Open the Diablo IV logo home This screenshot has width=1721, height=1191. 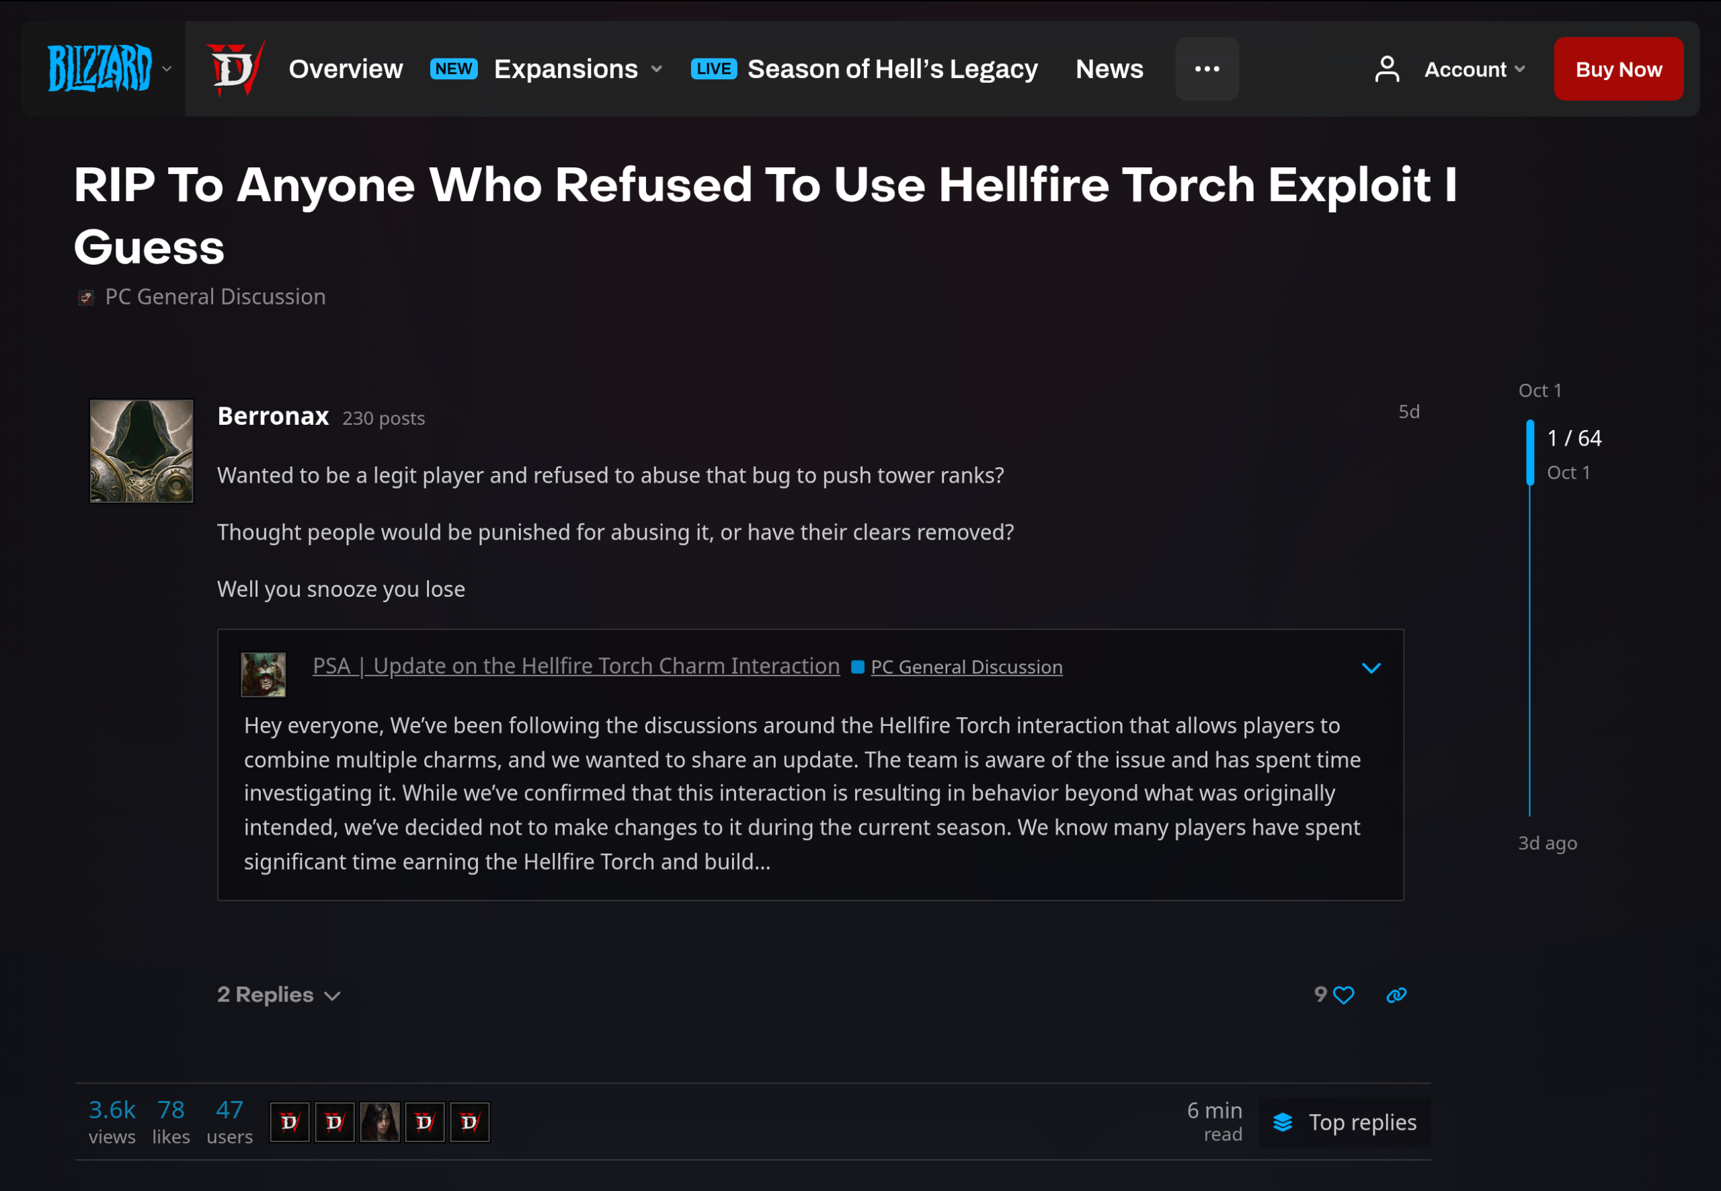tap(235, 69)
